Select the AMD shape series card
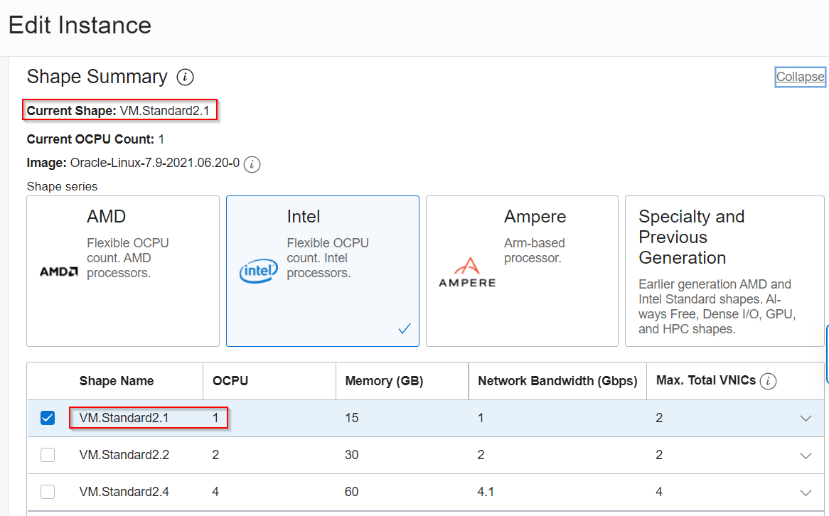The image size is (829, 516). [x=123, y=271]
